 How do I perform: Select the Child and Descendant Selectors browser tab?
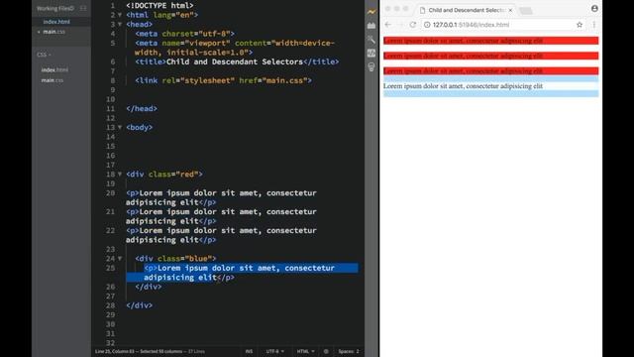(466, 10)
